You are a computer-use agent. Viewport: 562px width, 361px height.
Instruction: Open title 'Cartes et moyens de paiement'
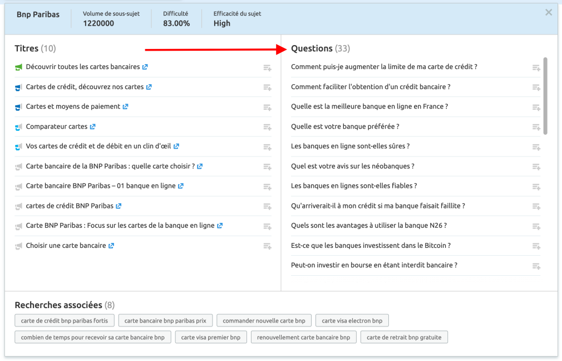pos(73,106)
